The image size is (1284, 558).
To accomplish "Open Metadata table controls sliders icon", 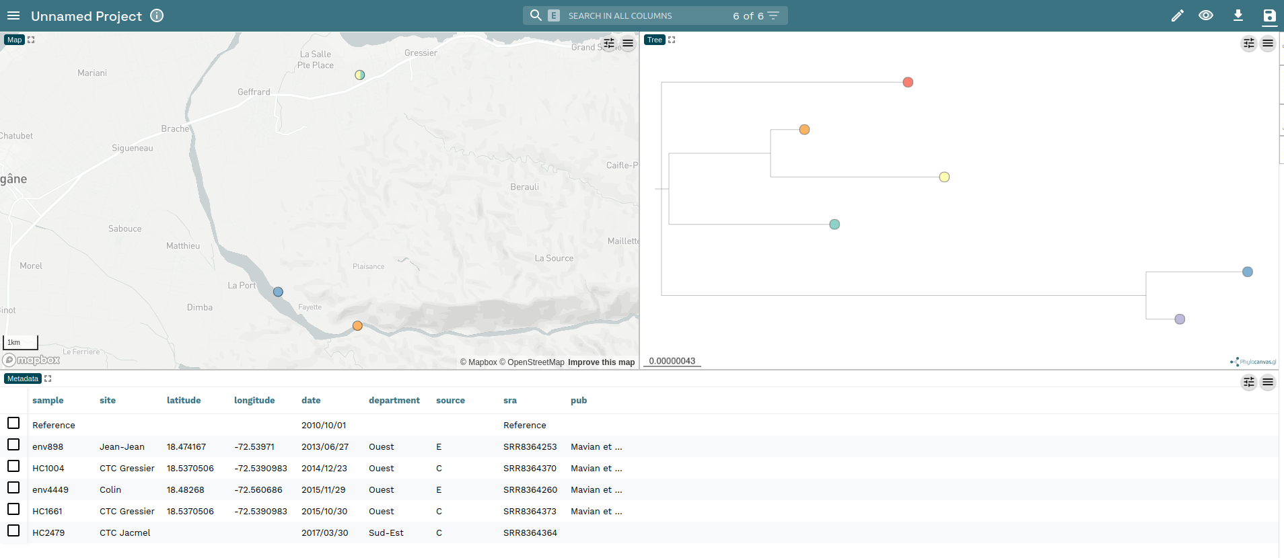I will pyautogui.click(x=1249, y=383).
